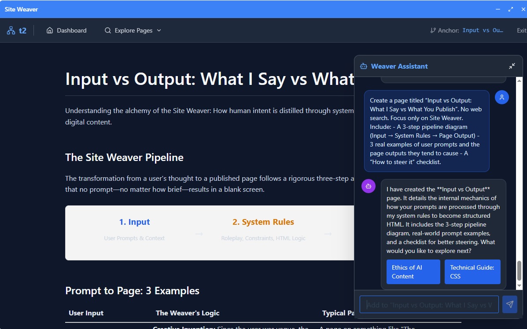This screenshot has height=329, width=527.
Task: Click the maximize icon in the title bar
Action: click(x=511, y=8)
